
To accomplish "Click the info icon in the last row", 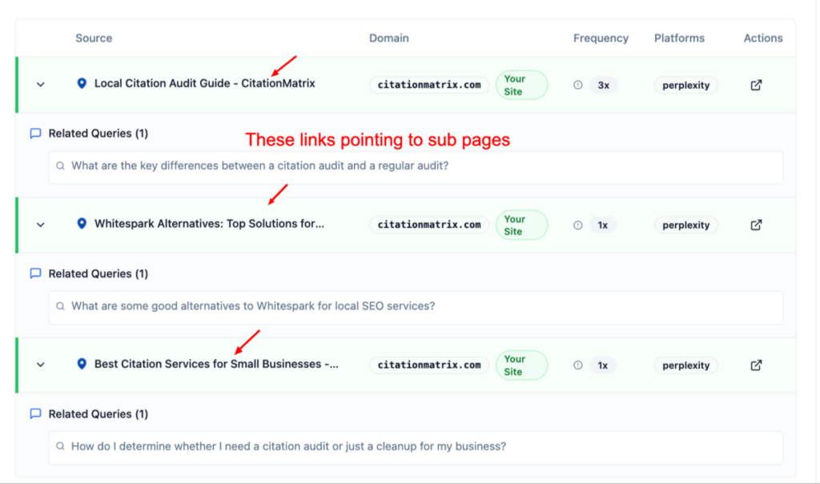I will pos(577,365).
